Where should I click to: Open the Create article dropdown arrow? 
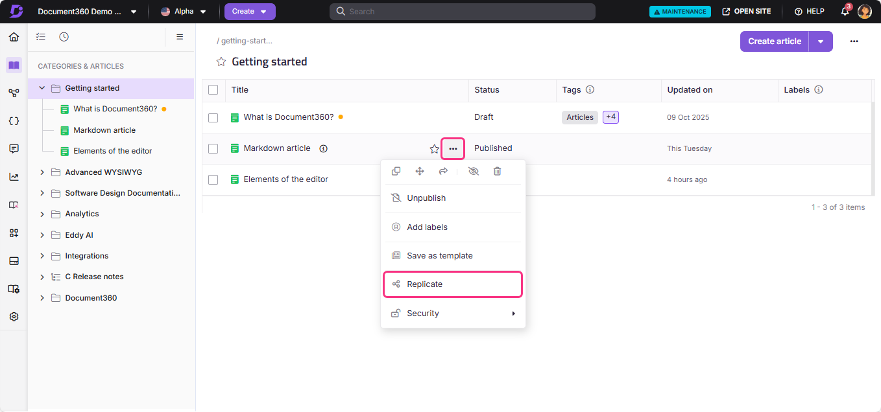pos(821,41)
